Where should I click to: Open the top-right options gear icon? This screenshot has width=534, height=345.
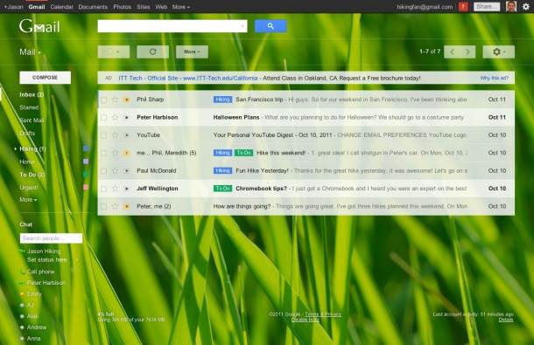(x=526, y=6)
